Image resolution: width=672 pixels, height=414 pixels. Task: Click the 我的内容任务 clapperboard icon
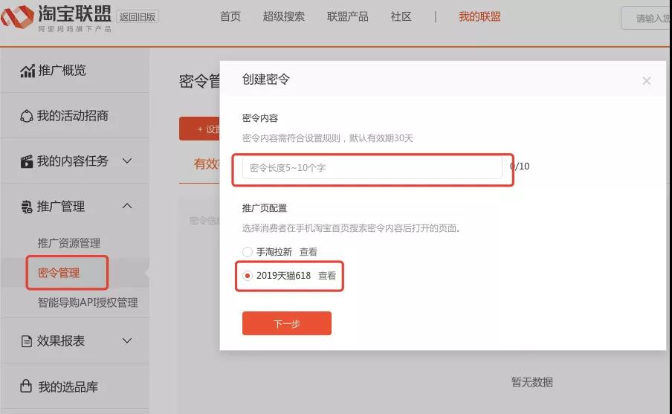[x=27, y=161]
